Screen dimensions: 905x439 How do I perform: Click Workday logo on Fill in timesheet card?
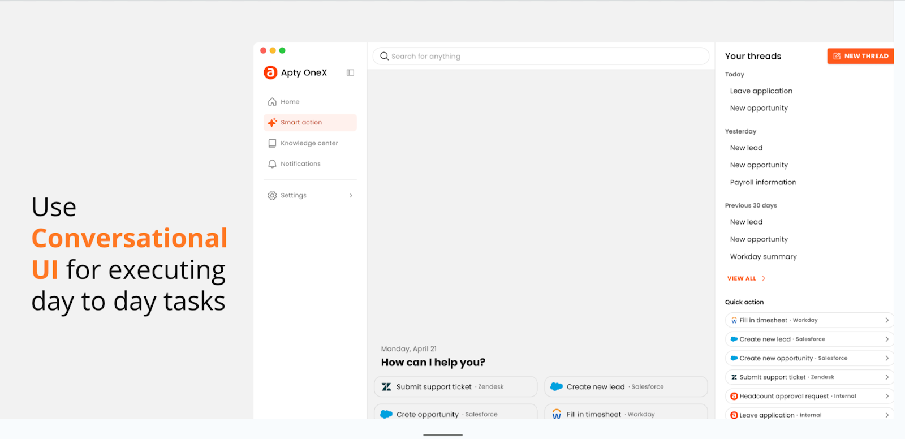click(557, 414)
